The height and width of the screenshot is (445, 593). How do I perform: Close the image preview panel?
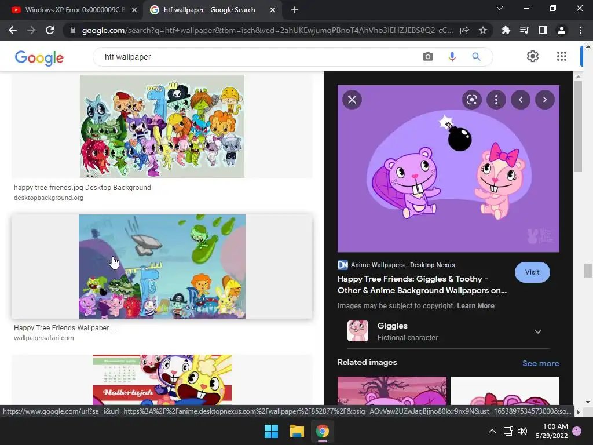coord(352,100)
